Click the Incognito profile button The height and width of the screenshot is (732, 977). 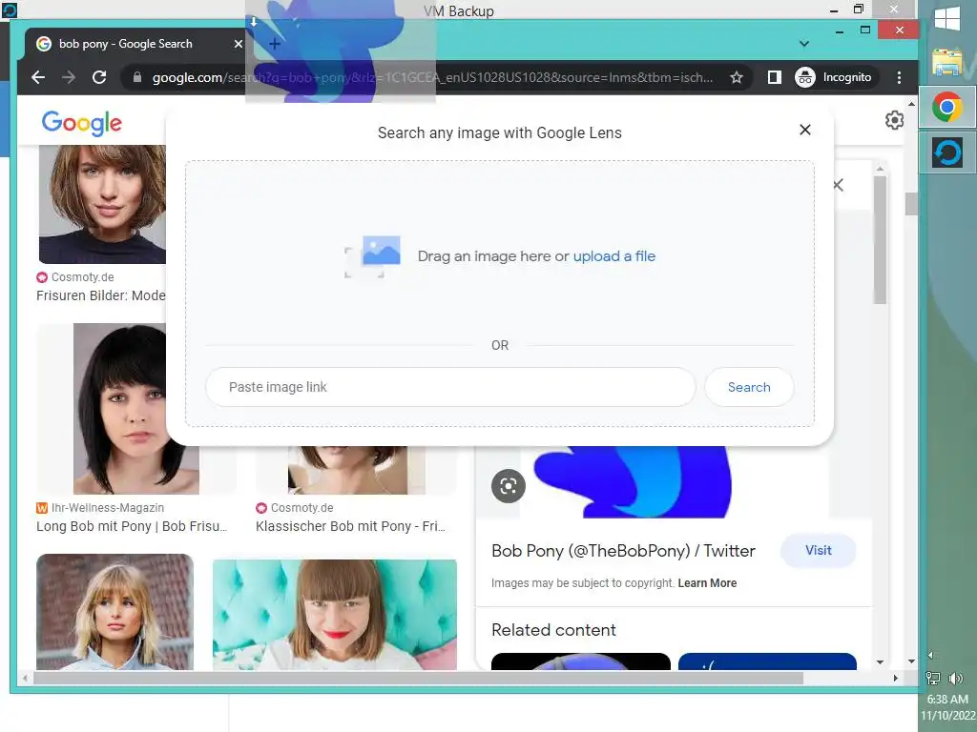pos(834,77)
